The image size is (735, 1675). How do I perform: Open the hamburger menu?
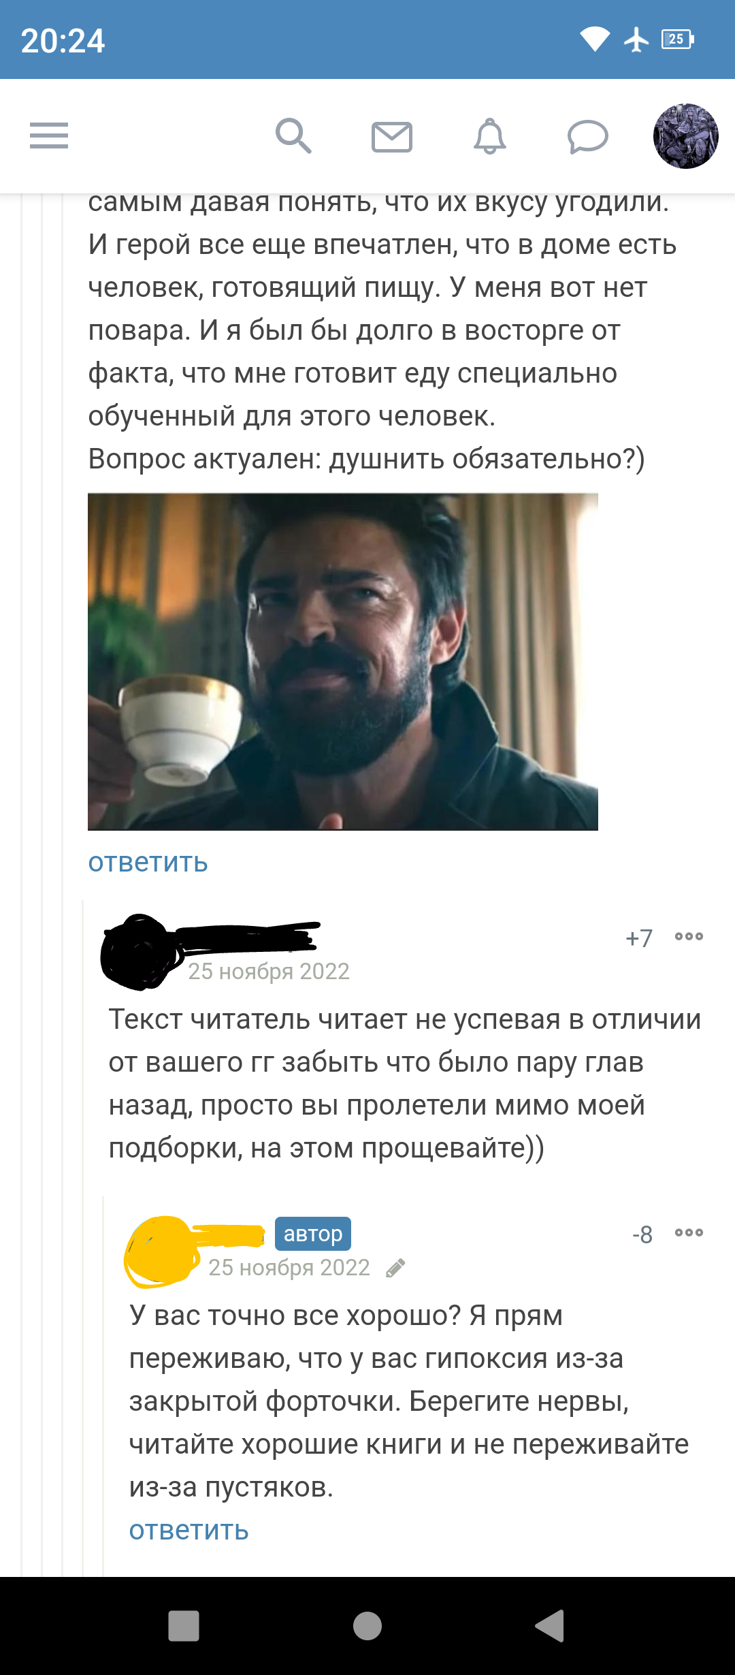(49, 135)
